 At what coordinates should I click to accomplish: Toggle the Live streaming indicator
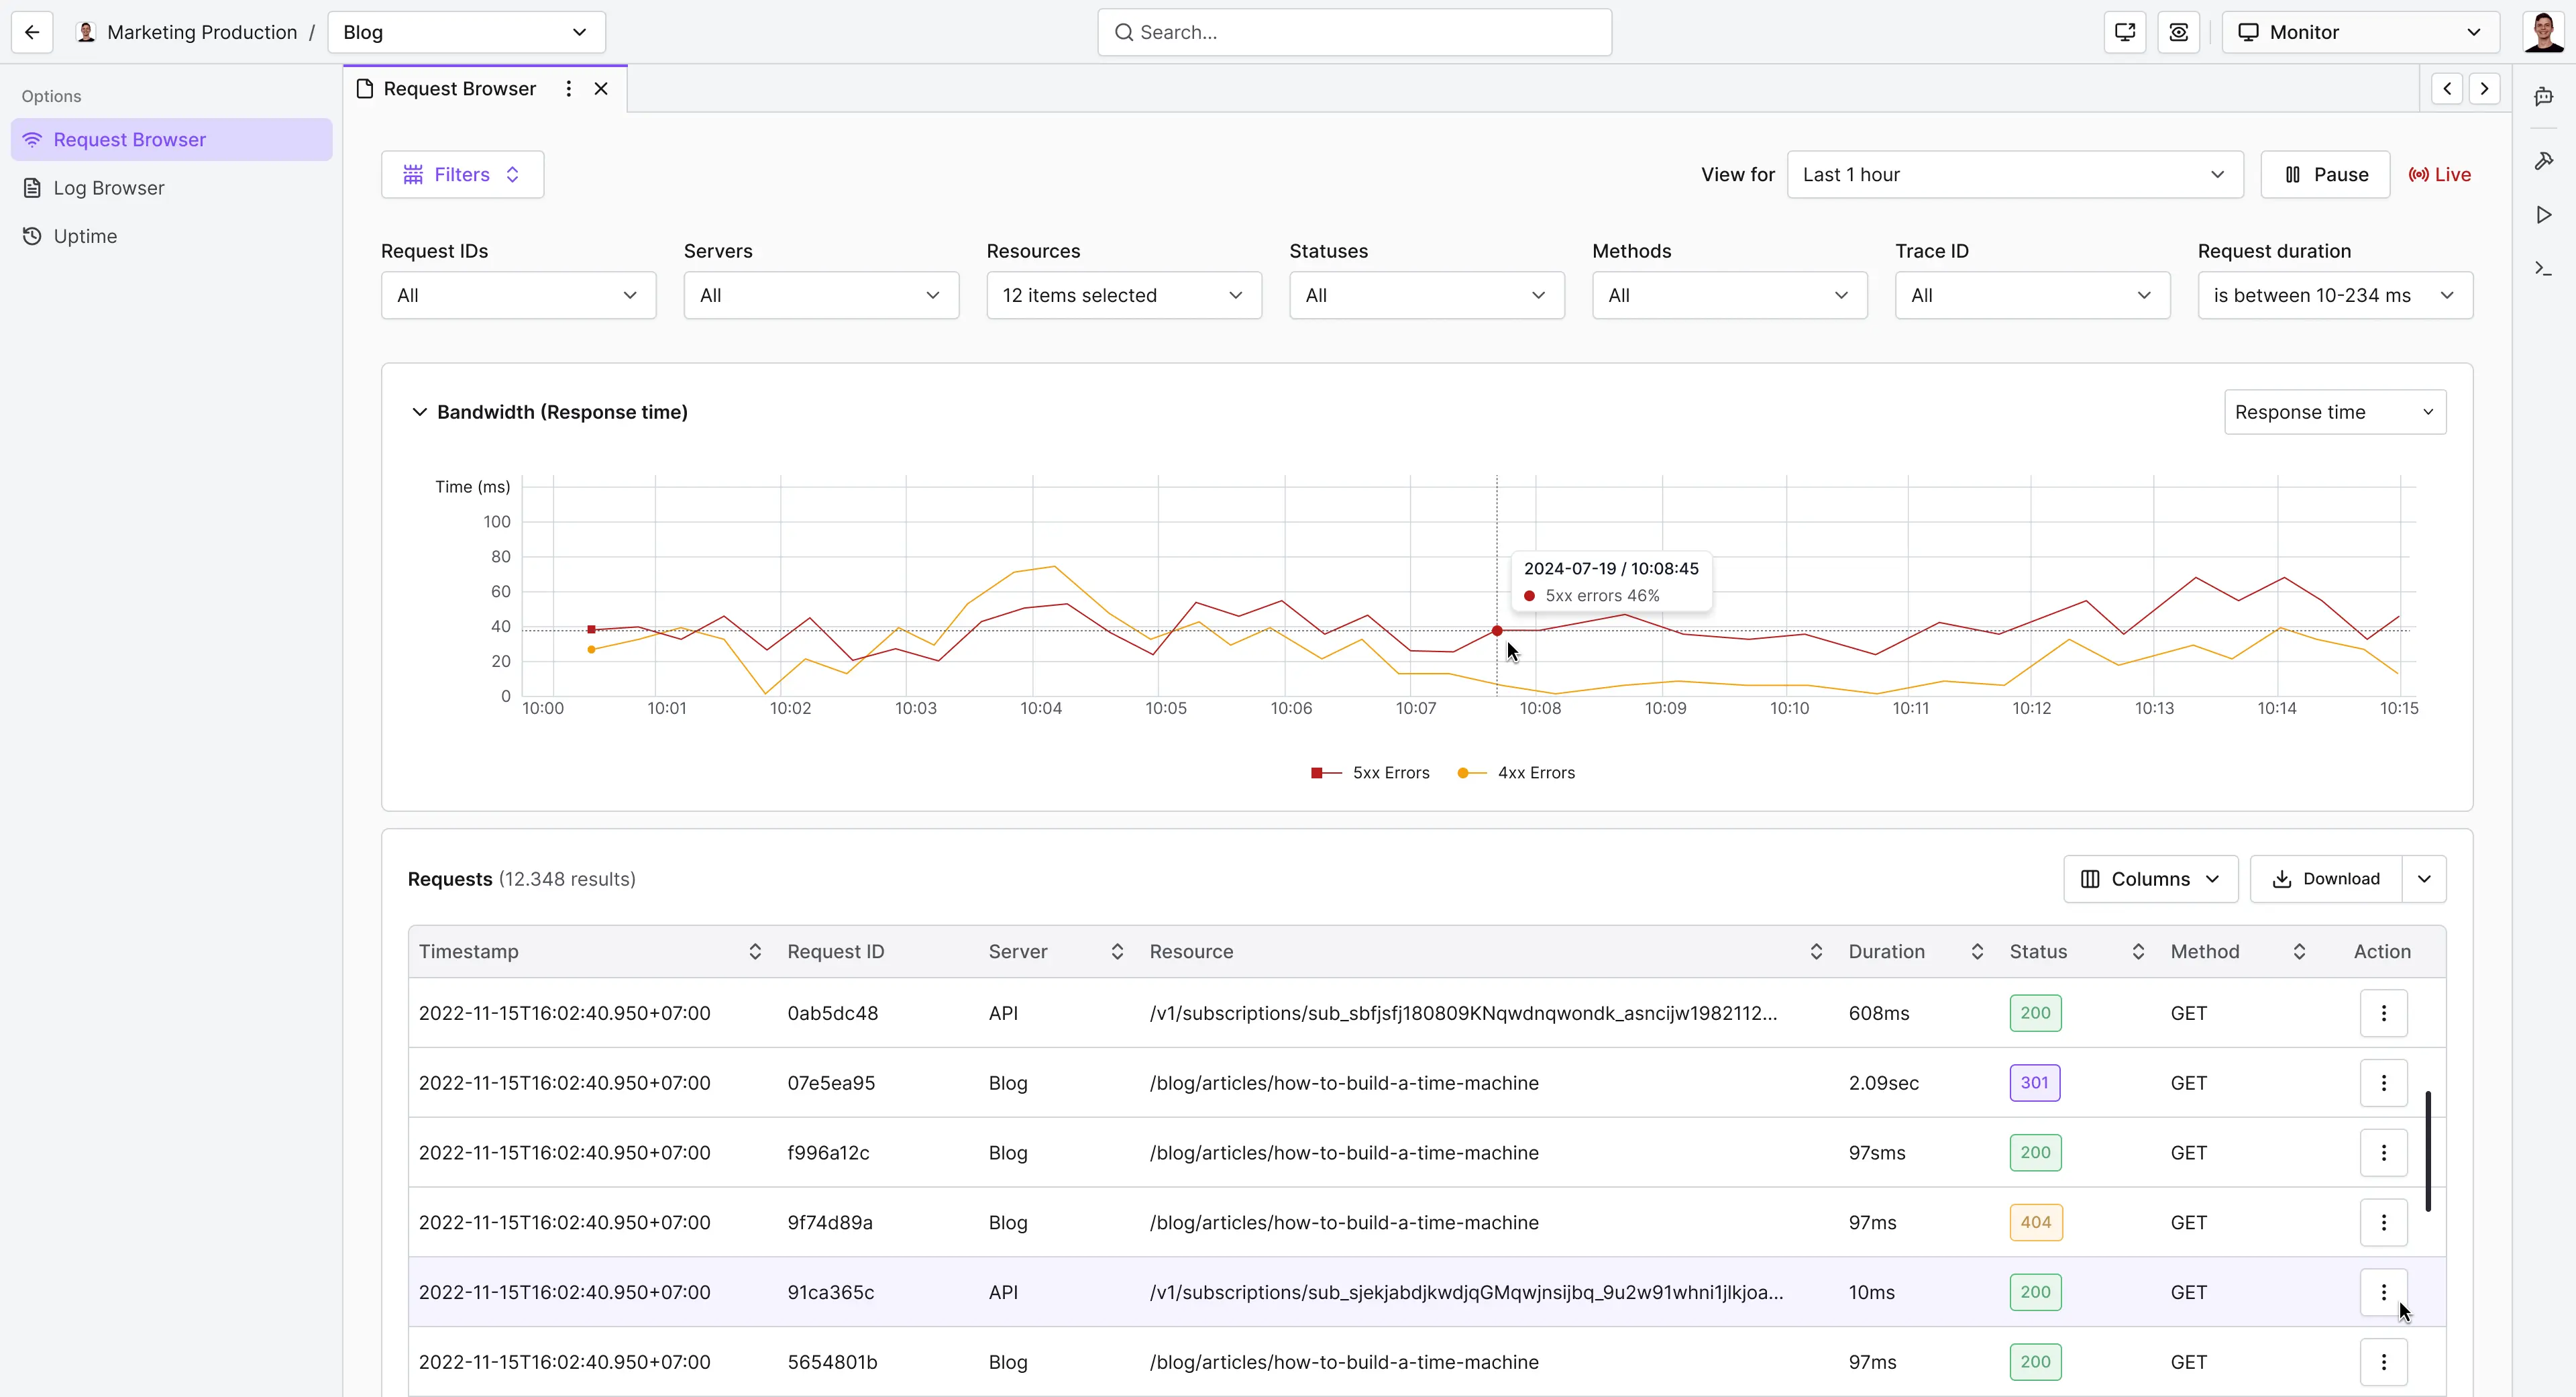point(2440,175)
